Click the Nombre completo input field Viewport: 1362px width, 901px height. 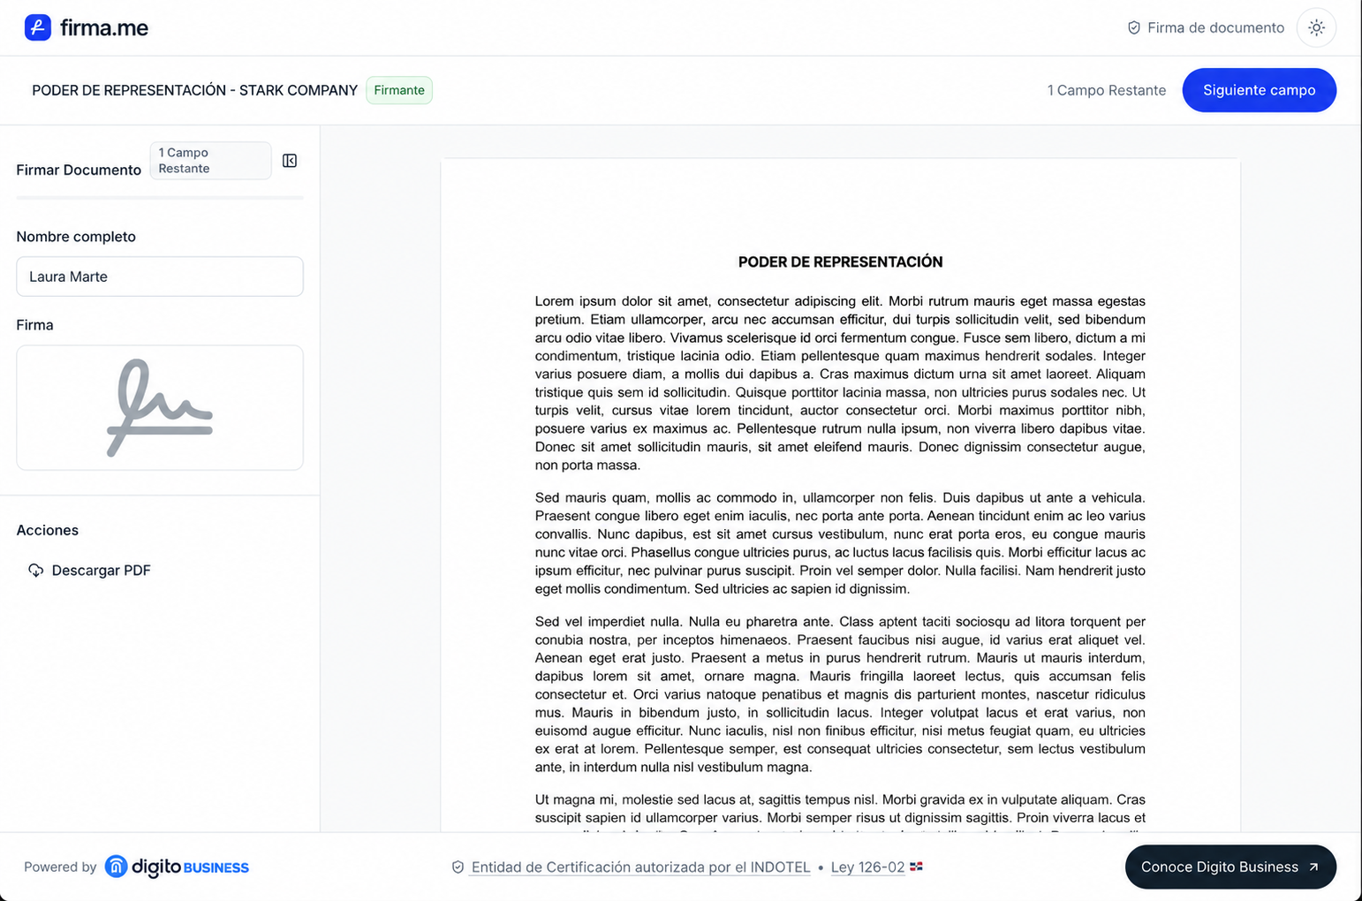point(160,276)
